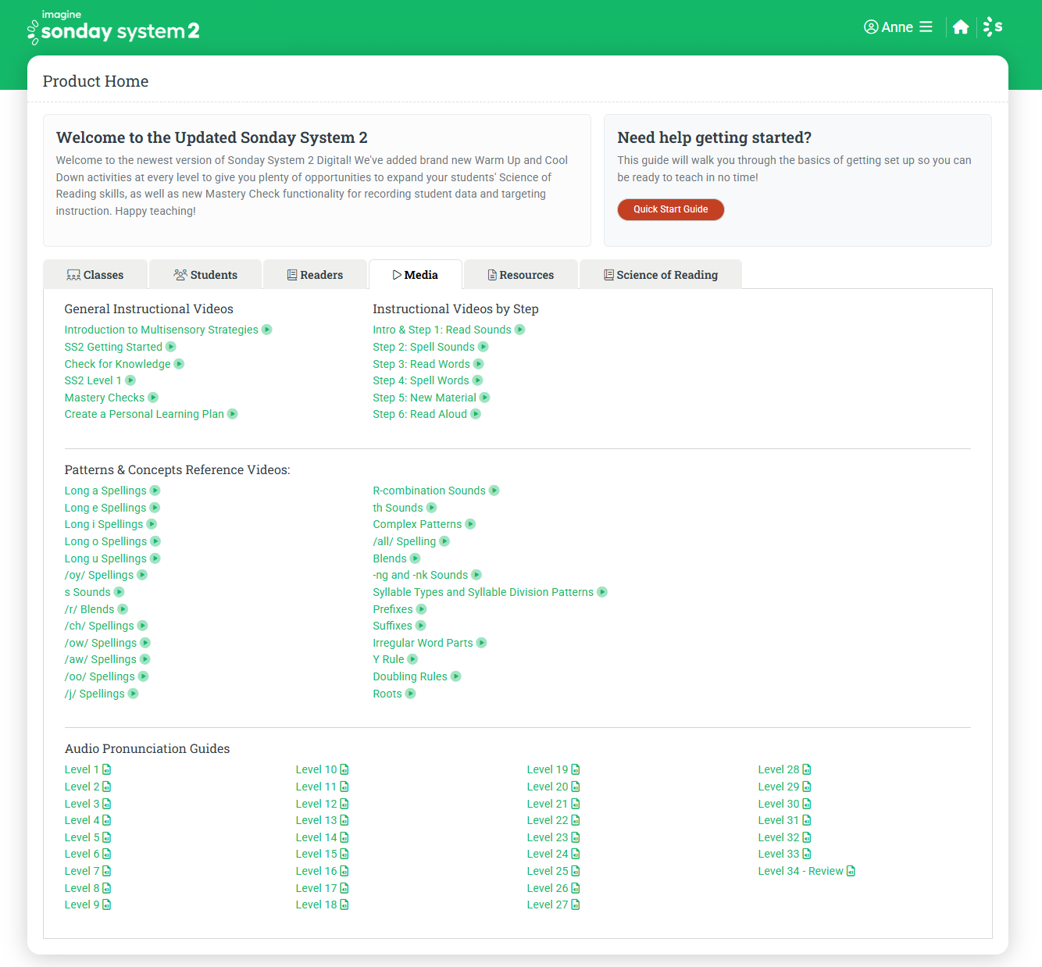Click play icon next to Y Rule
The image size is (1042, 967).
click(413, 659)
